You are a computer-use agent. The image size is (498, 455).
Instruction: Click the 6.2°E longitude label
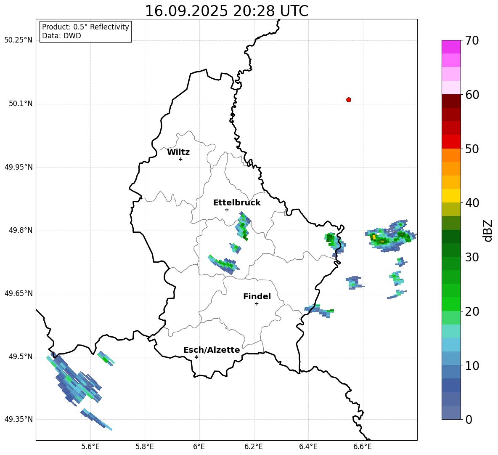(254, 447)
